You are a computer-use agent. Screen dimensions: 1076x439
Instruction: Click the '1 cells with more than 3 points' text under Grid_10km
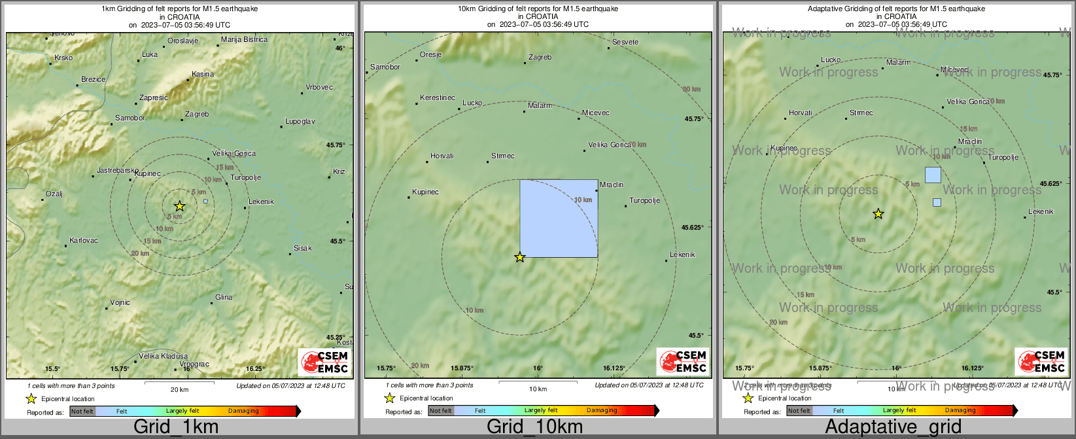coord(429,385)
